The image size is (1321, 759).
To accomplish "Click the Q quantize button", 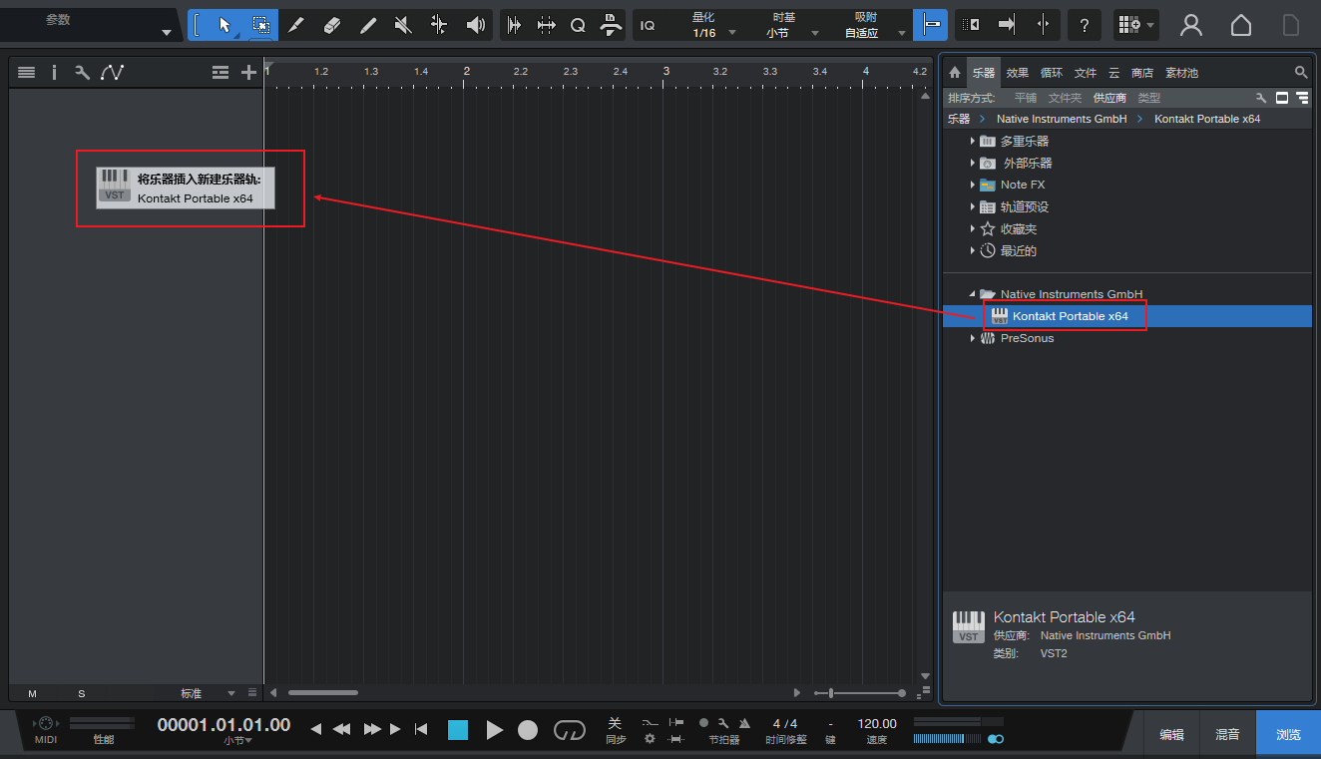I will tap(578, 25).
